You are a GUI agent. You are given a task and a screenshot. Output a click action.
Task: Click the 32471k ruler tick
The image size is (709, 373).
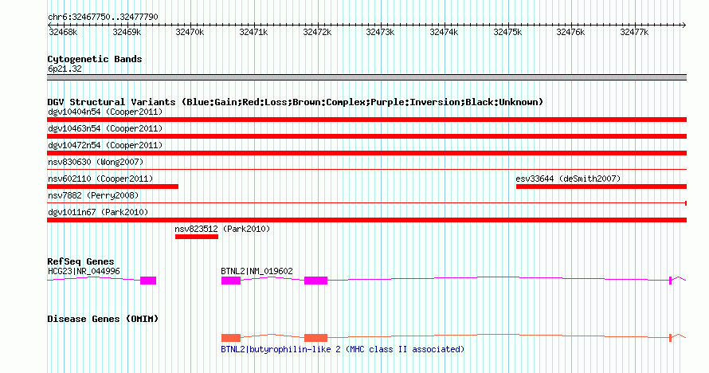click(253, 32)
